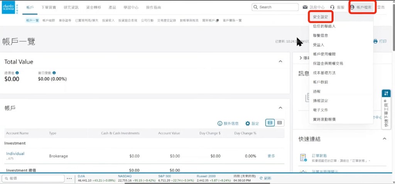This screenshot has height=184, width=395.
Task: Click 更多 in the Individual row
Action: pos(271,156)
